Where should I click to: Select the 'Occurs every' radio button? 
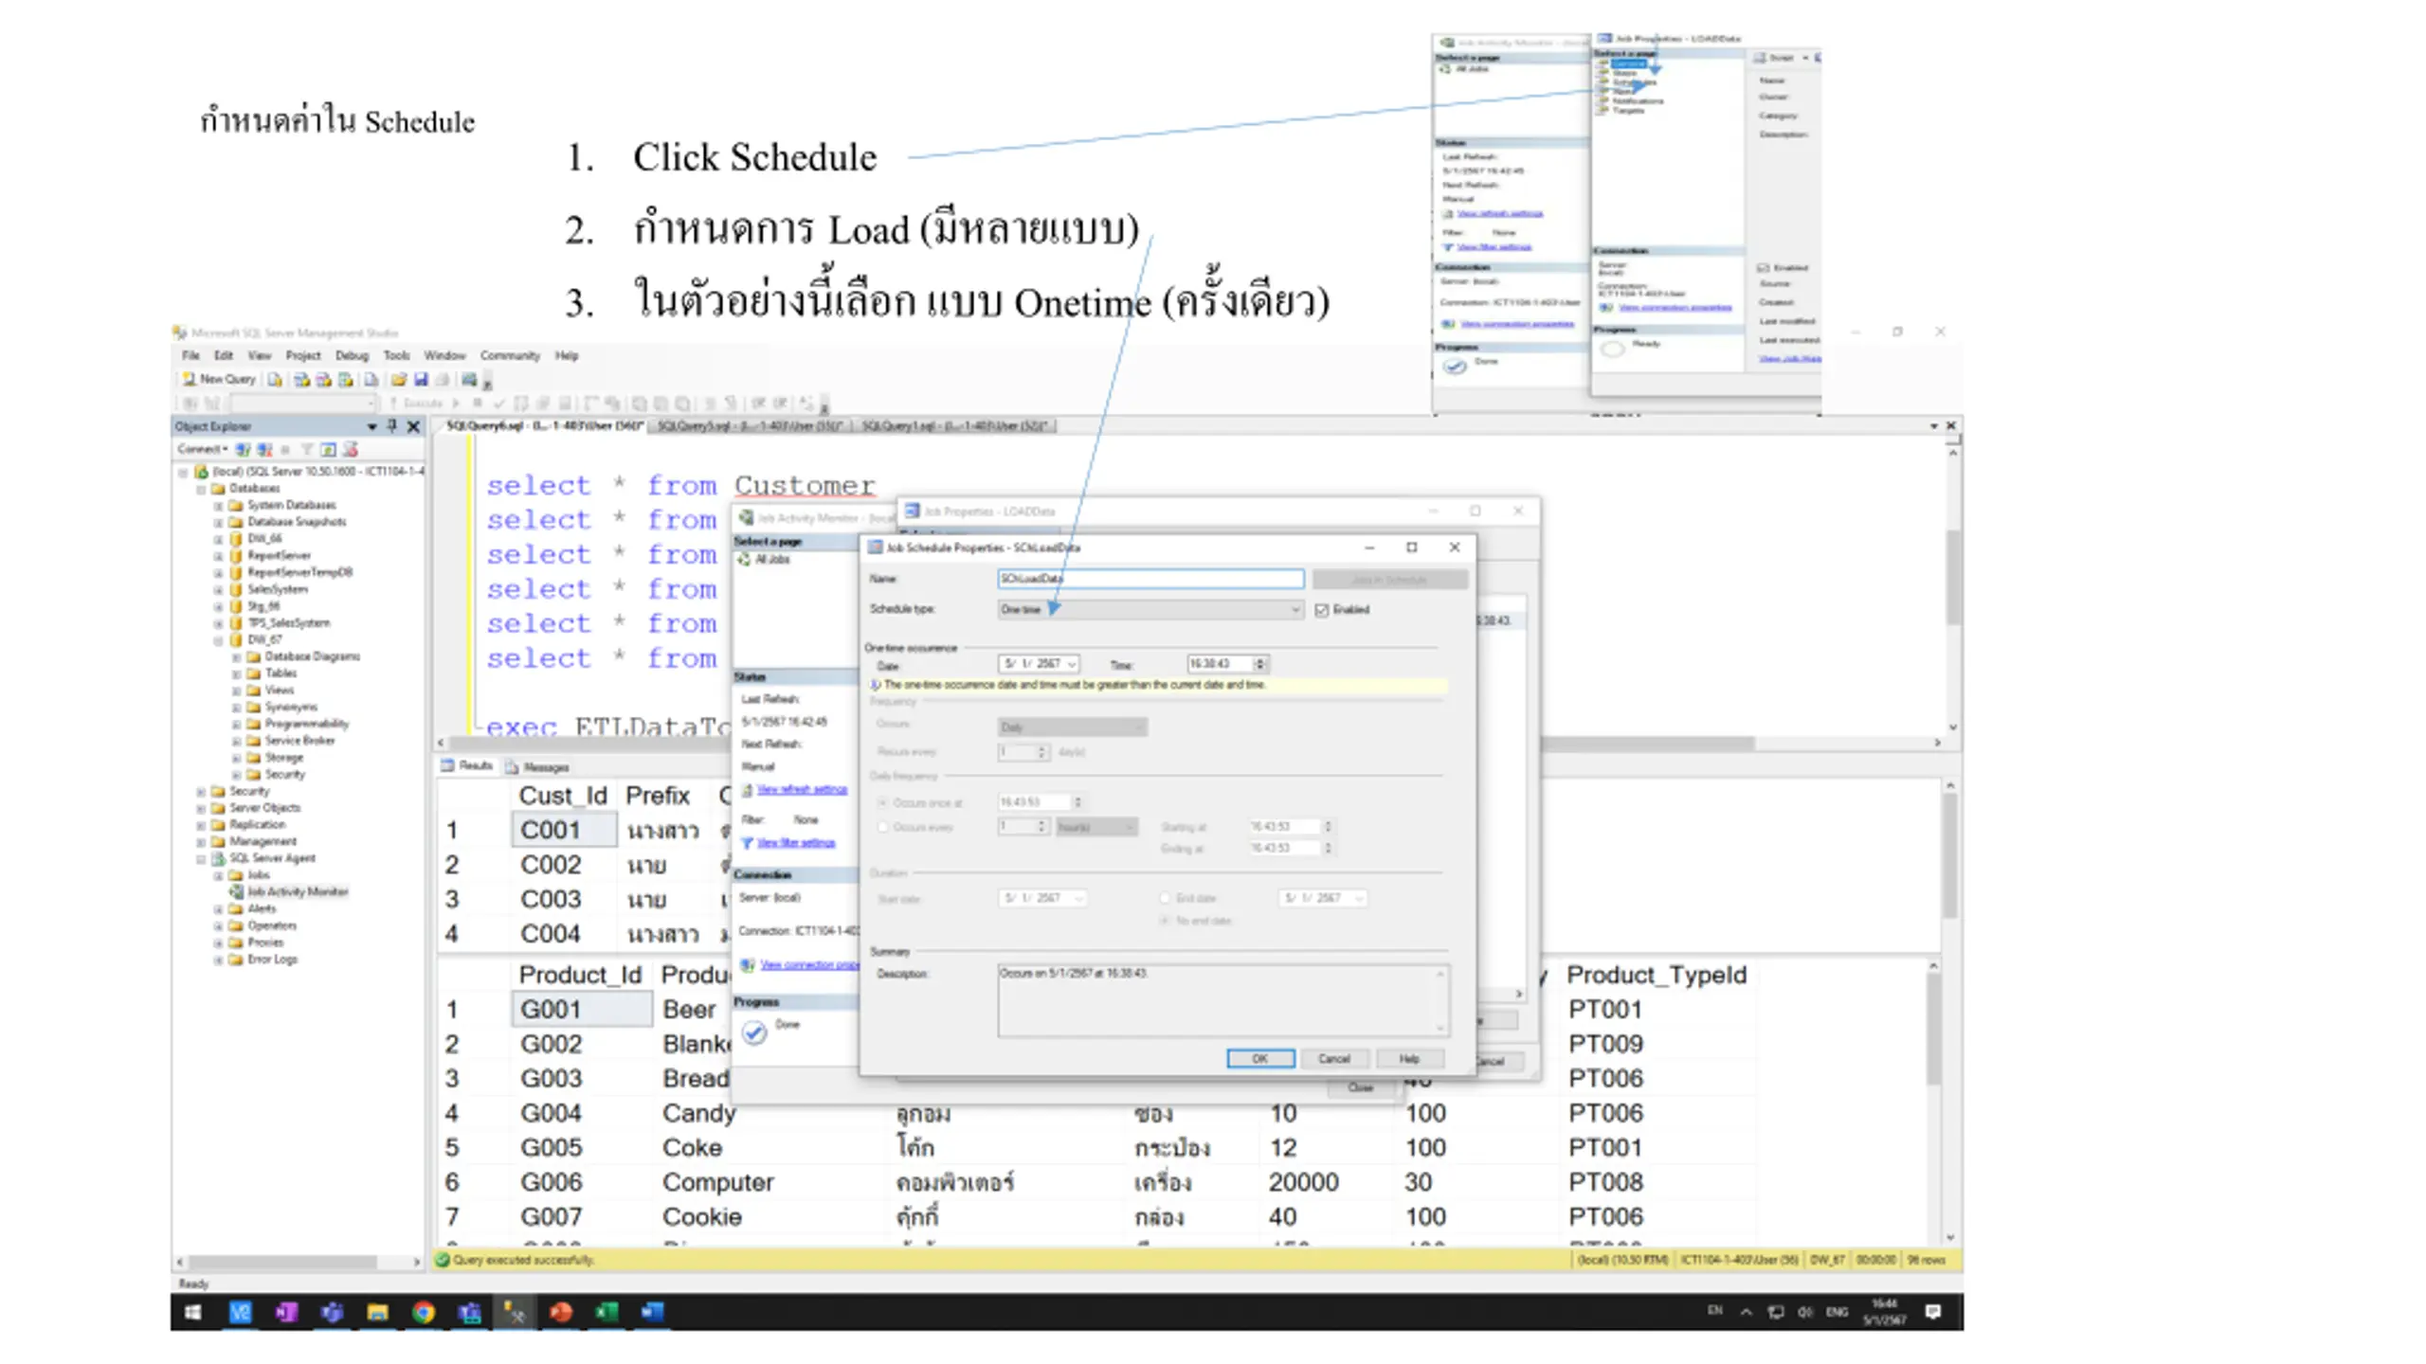[x=882, y=827]
